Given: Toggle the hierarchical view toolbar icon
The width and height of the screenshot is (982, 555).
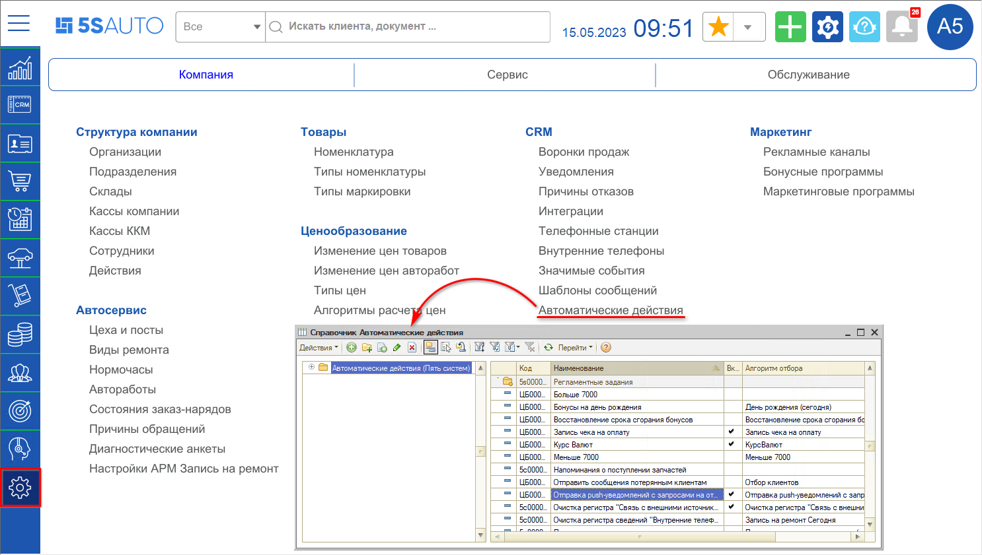Looking at the screenshot, I should 431,347.
